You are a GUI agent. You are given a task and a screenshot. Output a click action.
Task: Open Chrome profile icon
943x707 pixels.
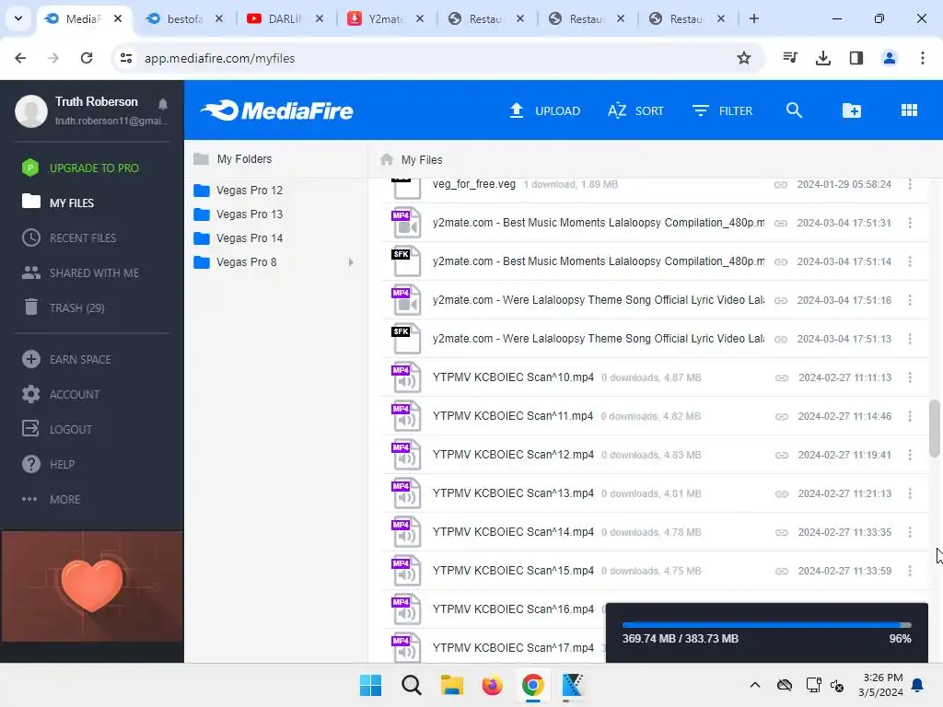click(x=889, y=58)
